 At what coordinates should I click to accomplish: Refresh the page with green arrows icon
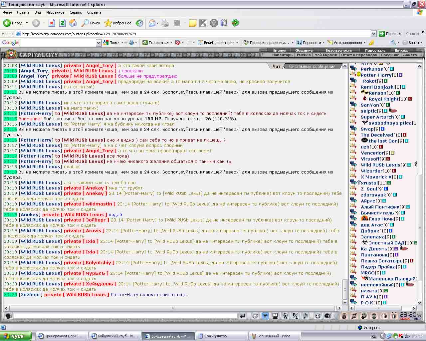point(62,23)
